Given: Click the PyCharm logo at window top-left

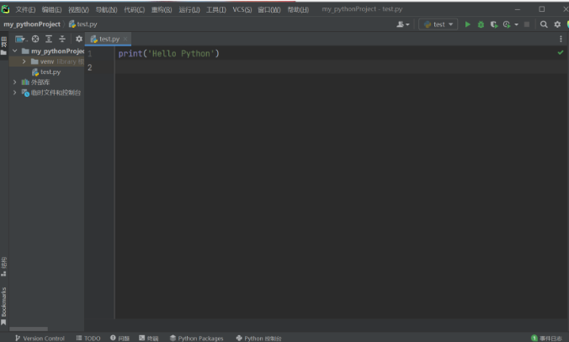Looking at the screenshot, I should 5,9.
